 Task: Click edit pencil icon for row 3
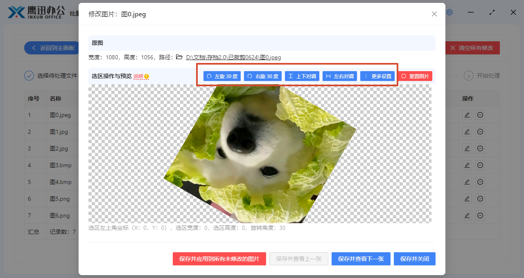[467, 148]
